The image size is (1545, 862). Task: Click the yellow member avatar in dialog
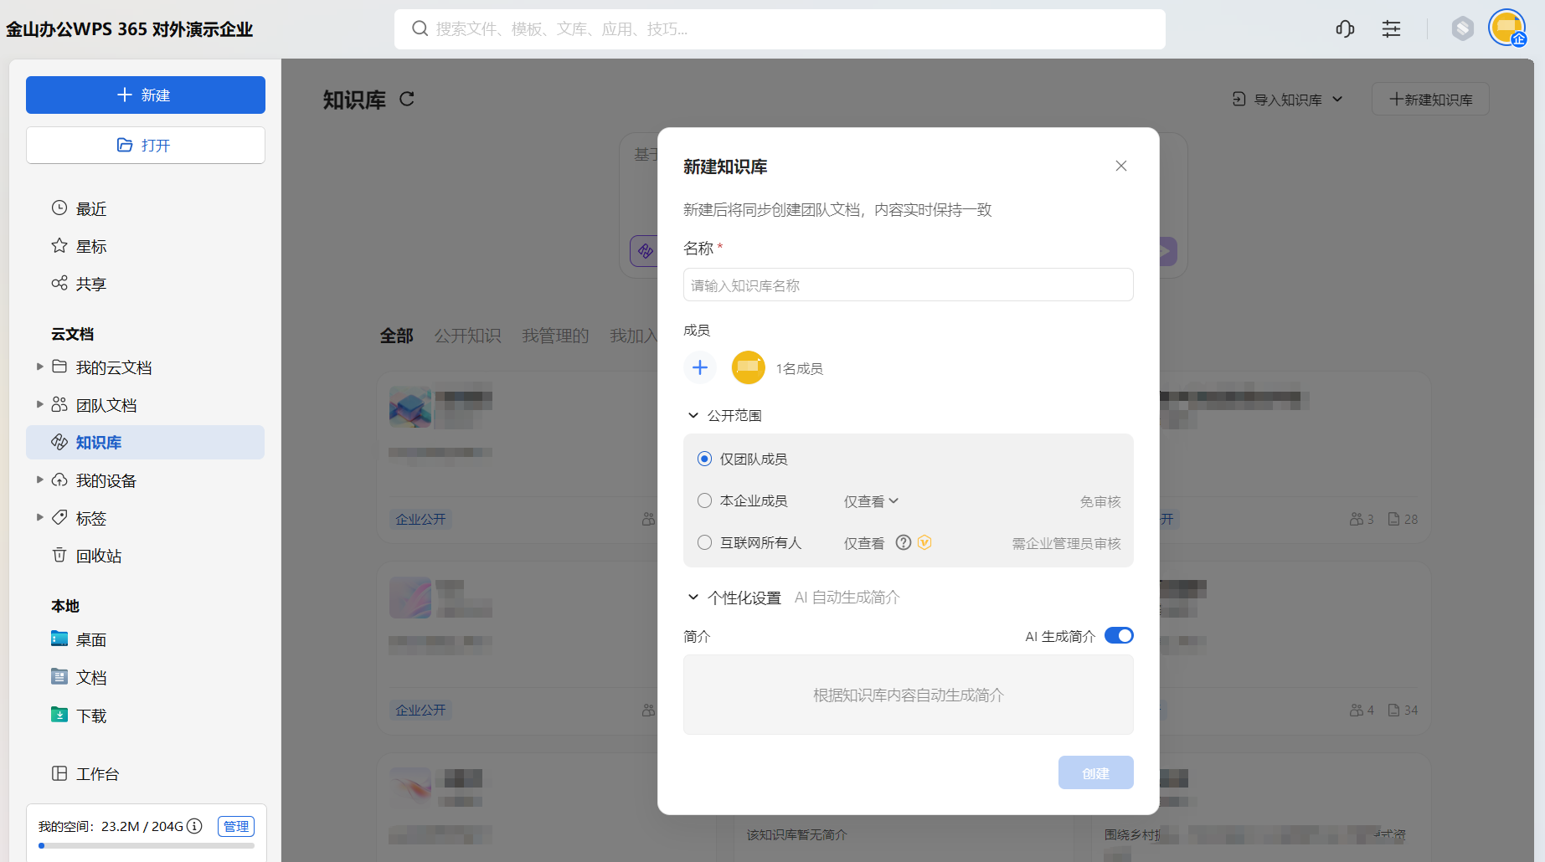(x=749, y=367)
